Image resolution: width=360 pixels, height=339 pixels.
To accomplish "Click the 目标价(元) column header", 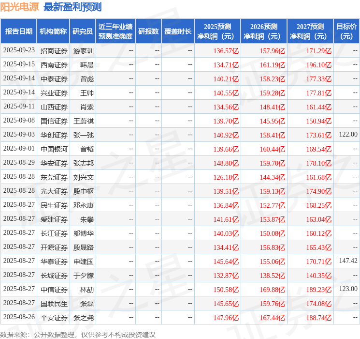I will click(346, 31).
